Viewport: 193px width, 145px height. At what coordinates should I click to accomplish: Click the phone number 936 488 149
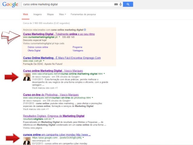(x=68, y=37)
